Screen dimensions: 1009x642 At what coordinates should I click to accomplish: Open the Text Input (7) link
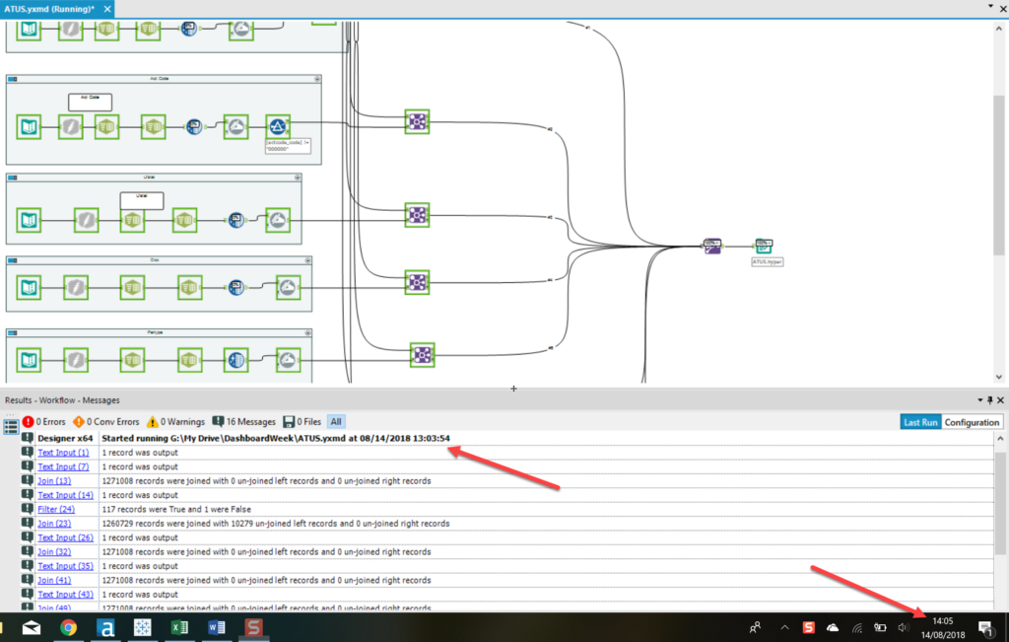[63, 466]
